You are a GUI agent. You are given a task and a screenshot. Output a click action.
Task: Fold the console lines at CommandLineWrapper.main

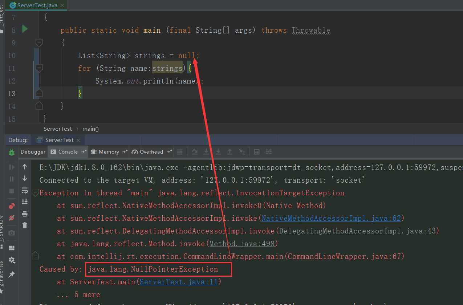point(35,256)
